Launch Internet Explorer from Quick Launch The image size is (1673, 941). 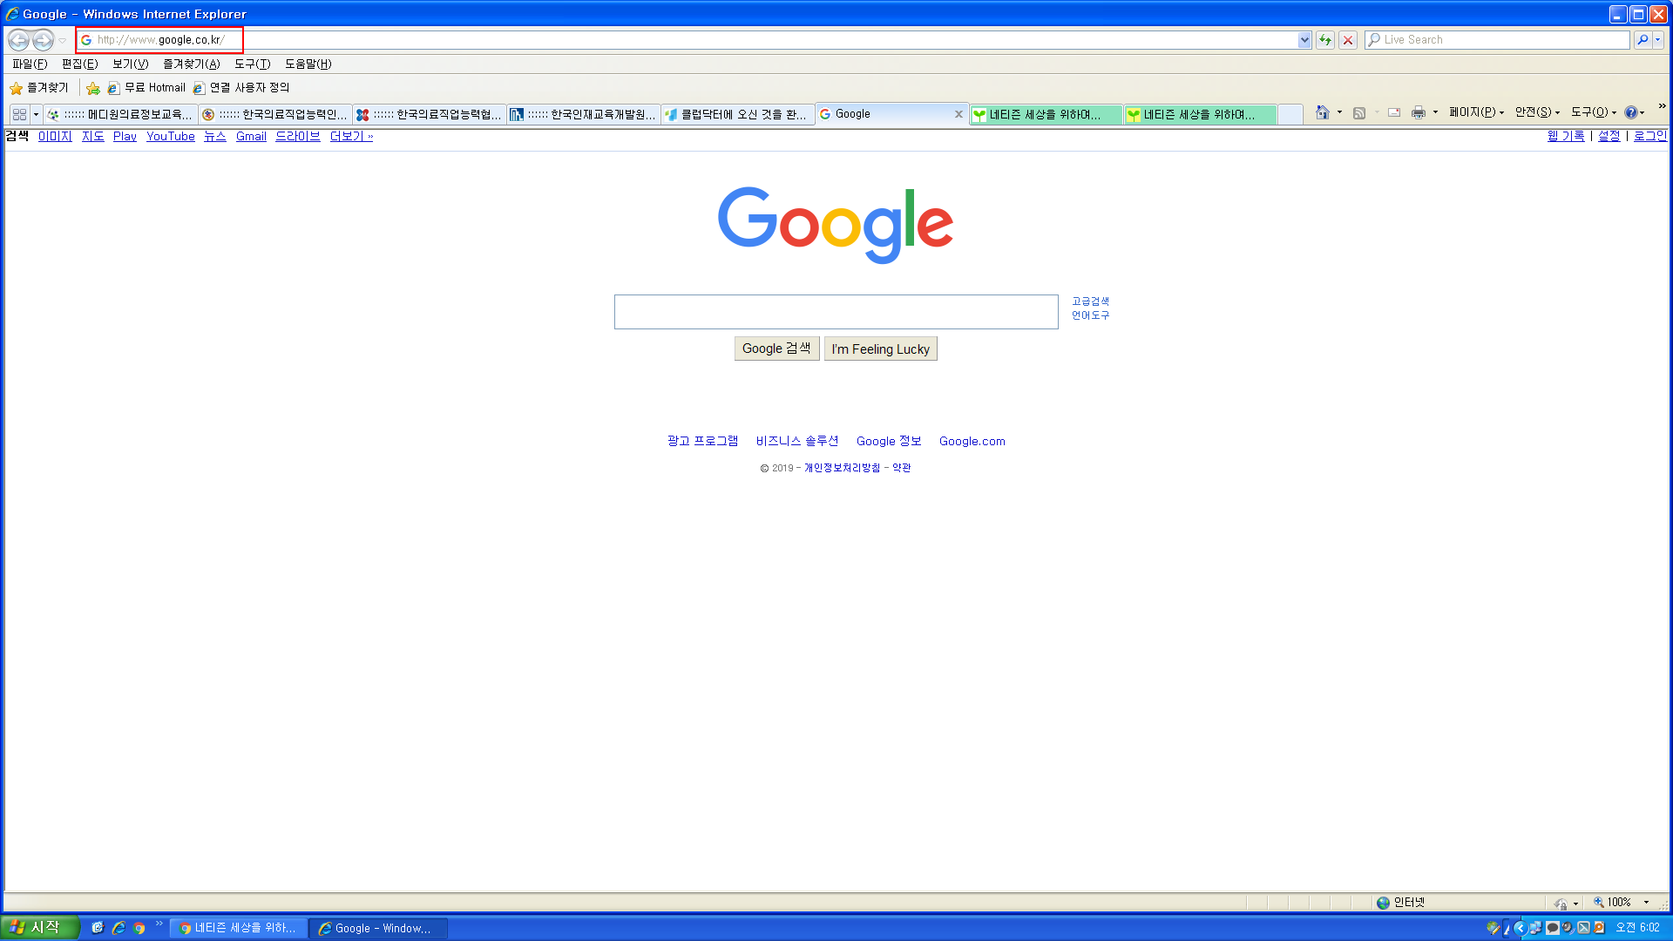tap(118, 928)
